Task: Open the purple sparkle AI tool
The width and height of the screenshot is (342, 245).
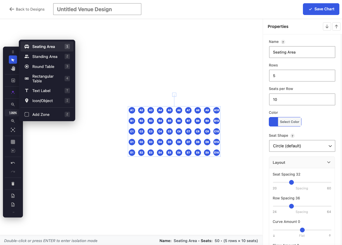Action: click(x=13, y=92)
